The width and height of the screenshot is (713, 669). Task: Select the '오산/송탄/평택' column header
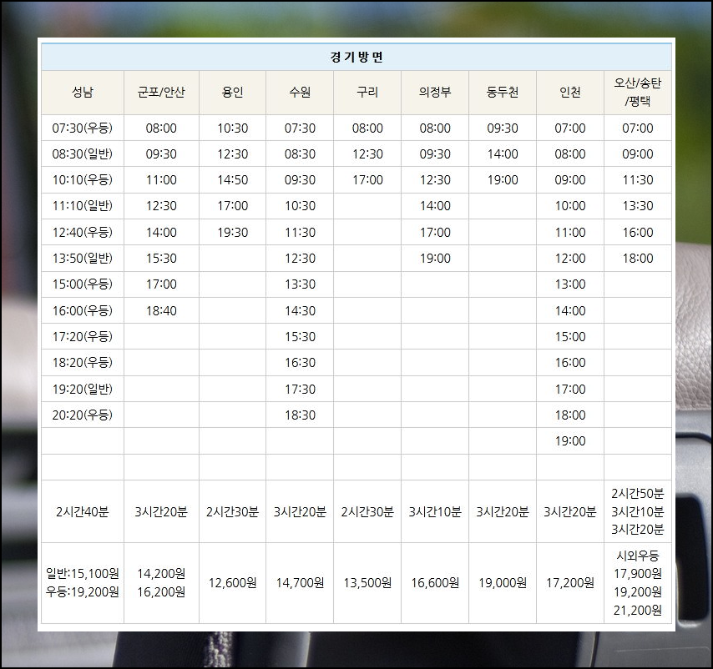[x=638, y=92]
